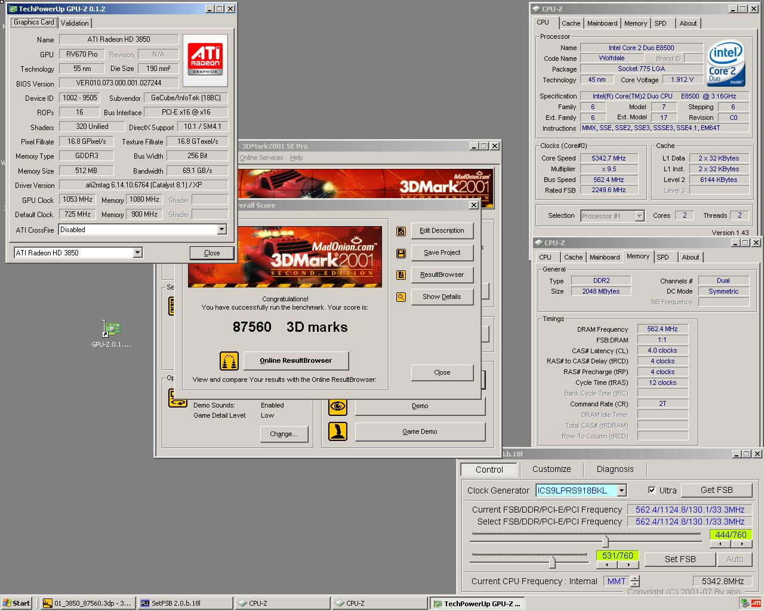Click the Show Details magnifier icon
Image resolution: width=764 pixels, height=611 pixels.
point(401,297)
